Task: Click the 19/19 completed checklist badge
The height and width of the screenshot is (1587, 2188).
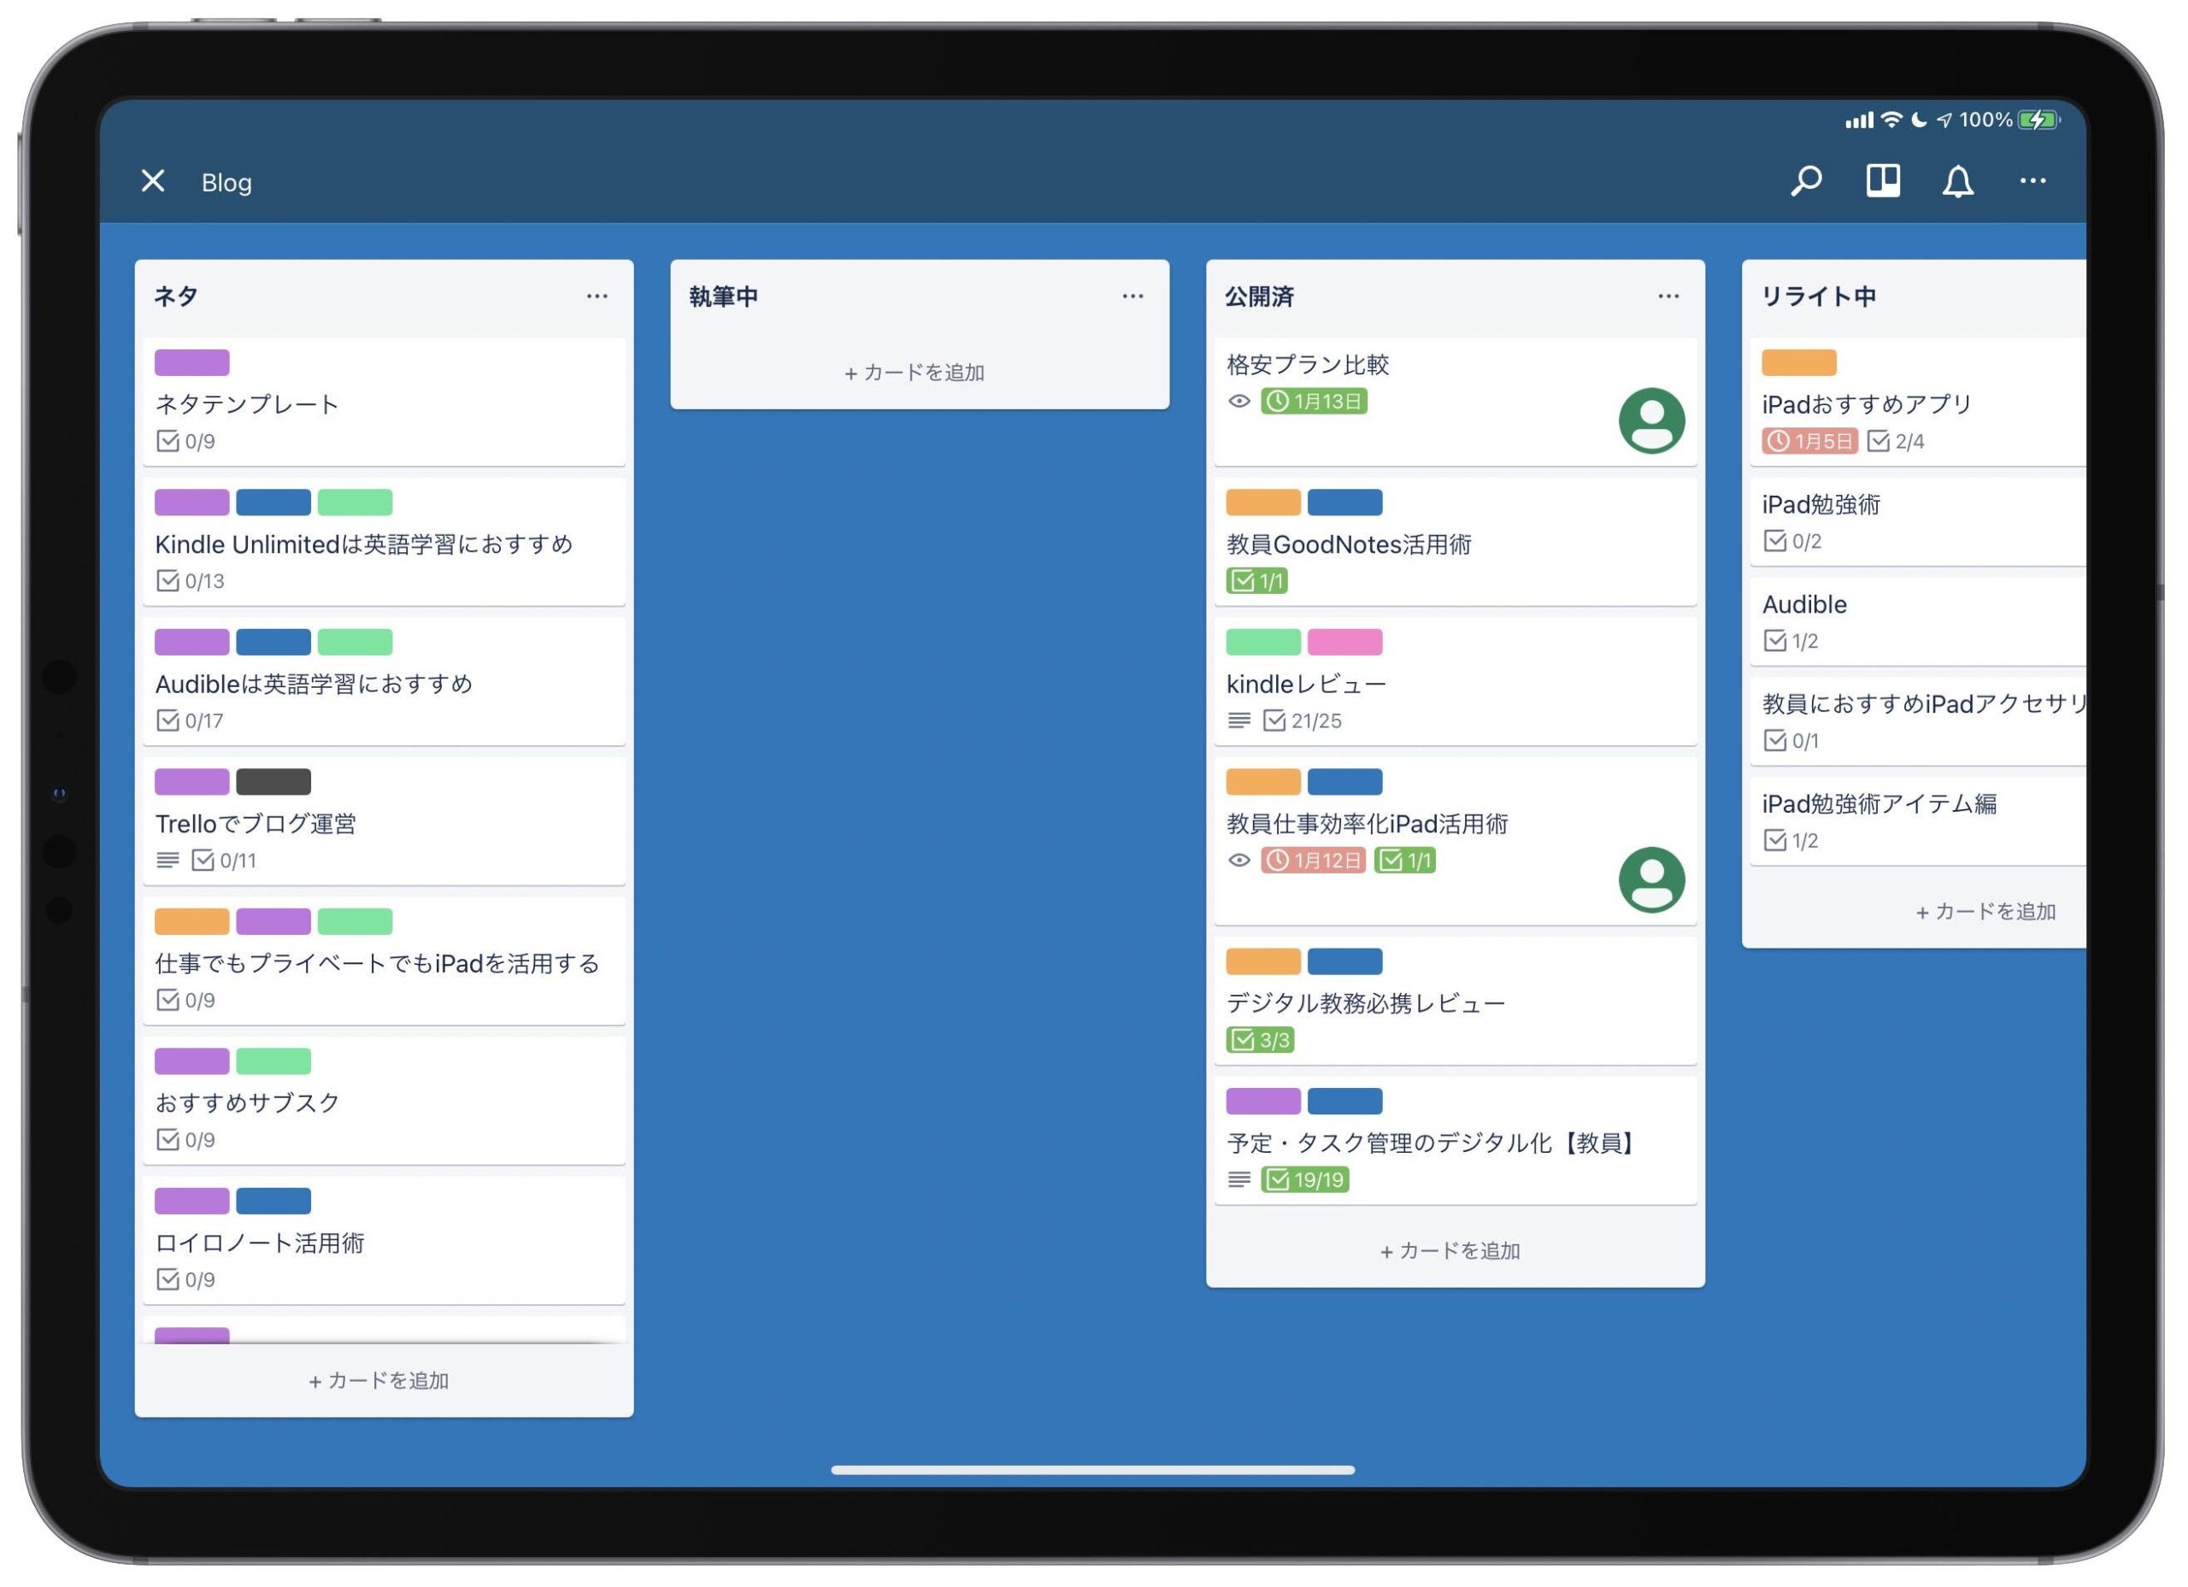Action: point(1305,1180)
